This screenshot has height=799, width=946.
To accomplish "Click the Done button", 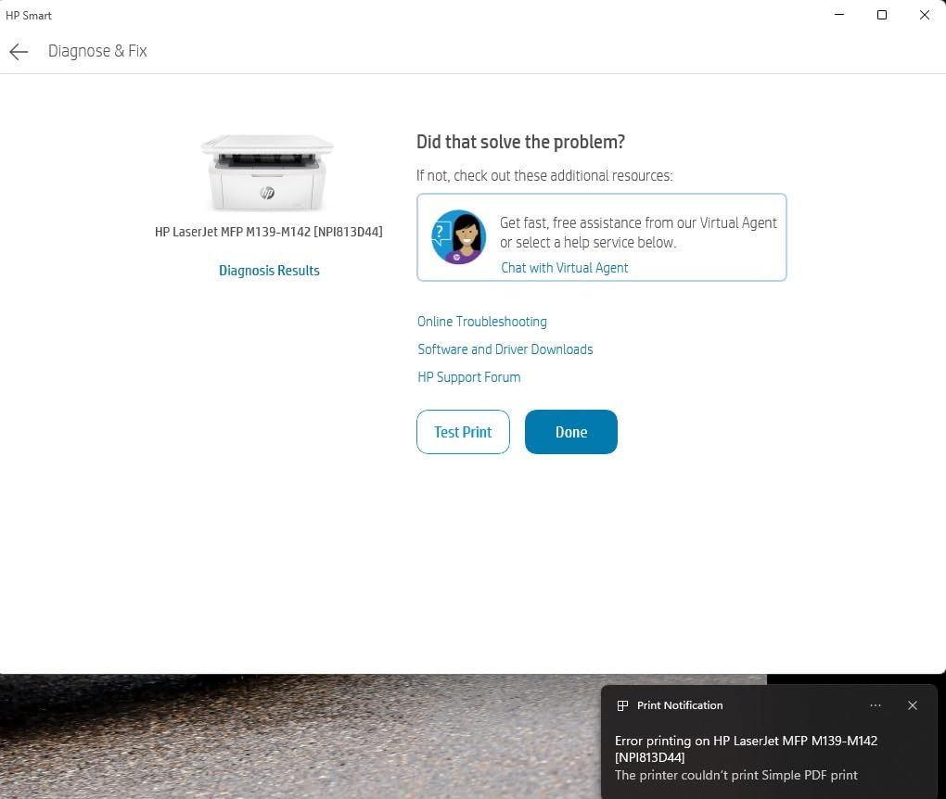I will click(x=570, y=432).
